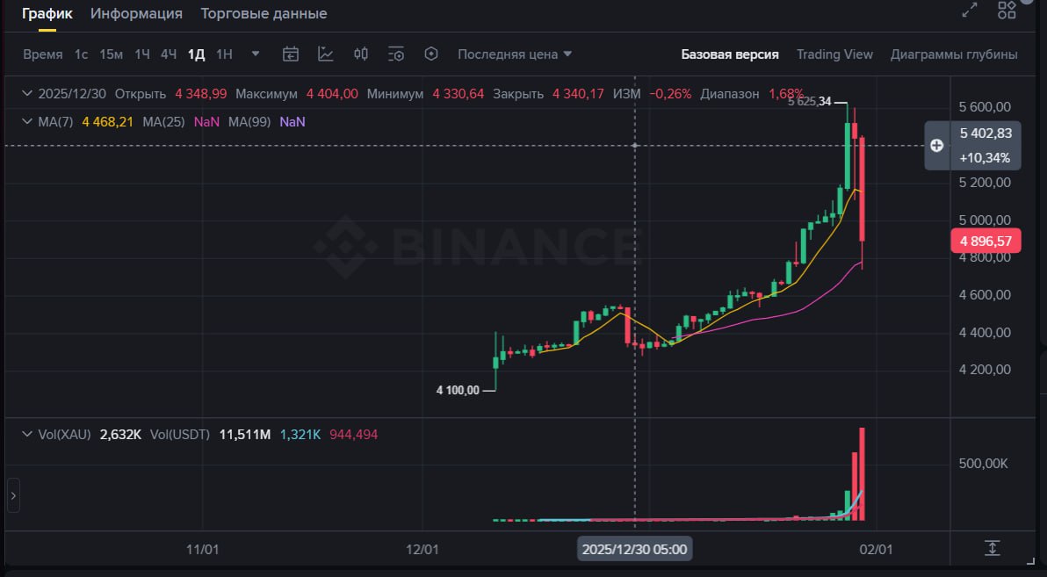Open the multi-chart layout grid icon
Image resolution: width=1047 pixels, height=577 pixels.
point(1007,11)
